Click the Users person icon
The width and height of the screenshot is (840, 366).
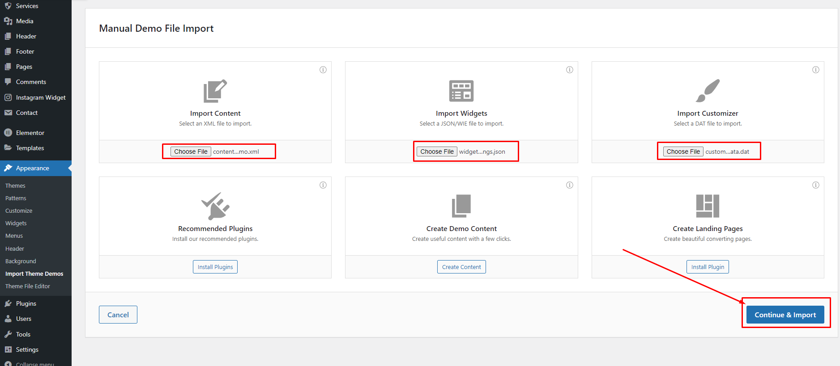[8, 319]
